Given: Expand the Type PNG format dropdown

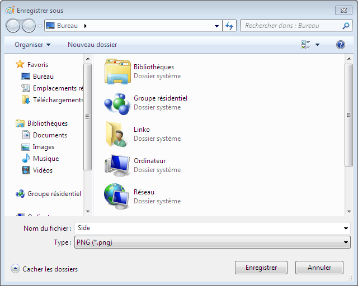Looking at the screenshot, I should coord(346,242).
